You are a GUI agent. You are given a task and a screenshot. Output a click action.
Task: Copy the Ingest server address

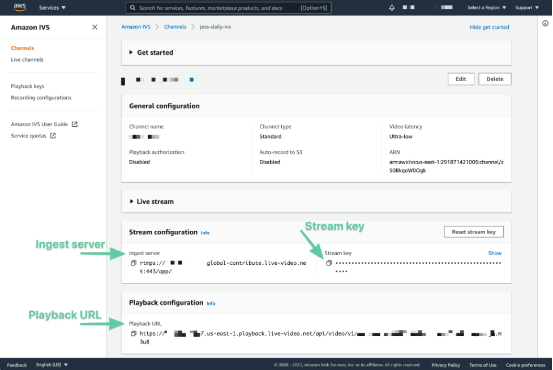coord(134,263)
